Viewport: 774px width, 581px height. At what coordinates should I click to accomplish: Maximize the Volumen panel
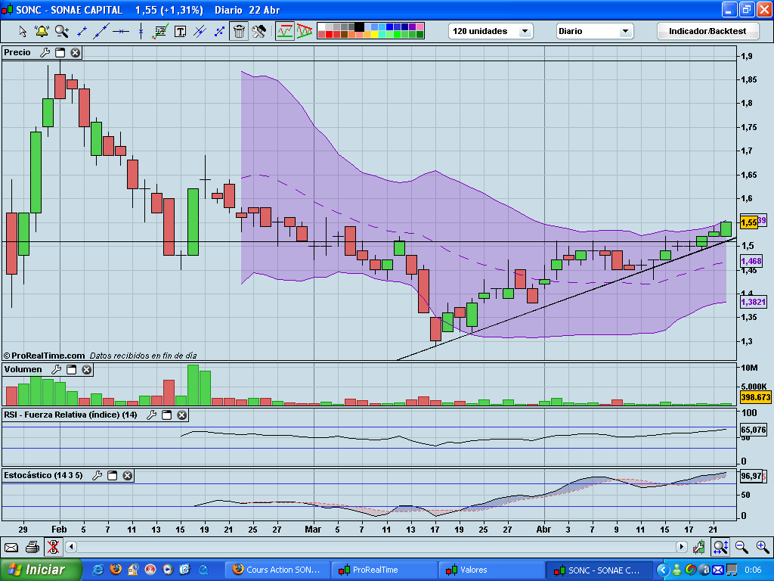(x=72, y=369)
